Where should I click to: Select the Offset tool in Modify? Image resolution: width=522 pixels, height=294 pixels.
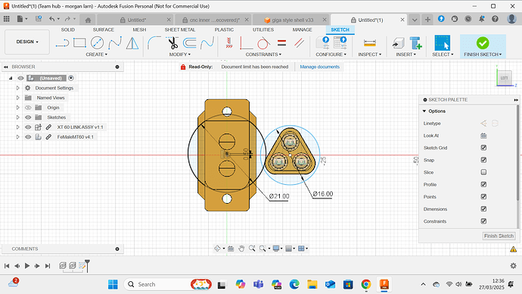pyautogui.click(x=189, y=43)
